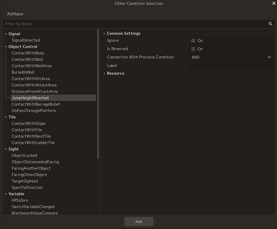Select SpecifyDirection condition
This screenshot has height=229, width=277.
[x=27, y=187]
